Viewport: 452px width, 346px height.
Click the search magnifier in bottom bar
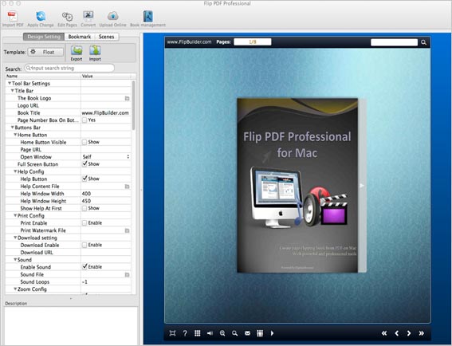click(235, 333)
